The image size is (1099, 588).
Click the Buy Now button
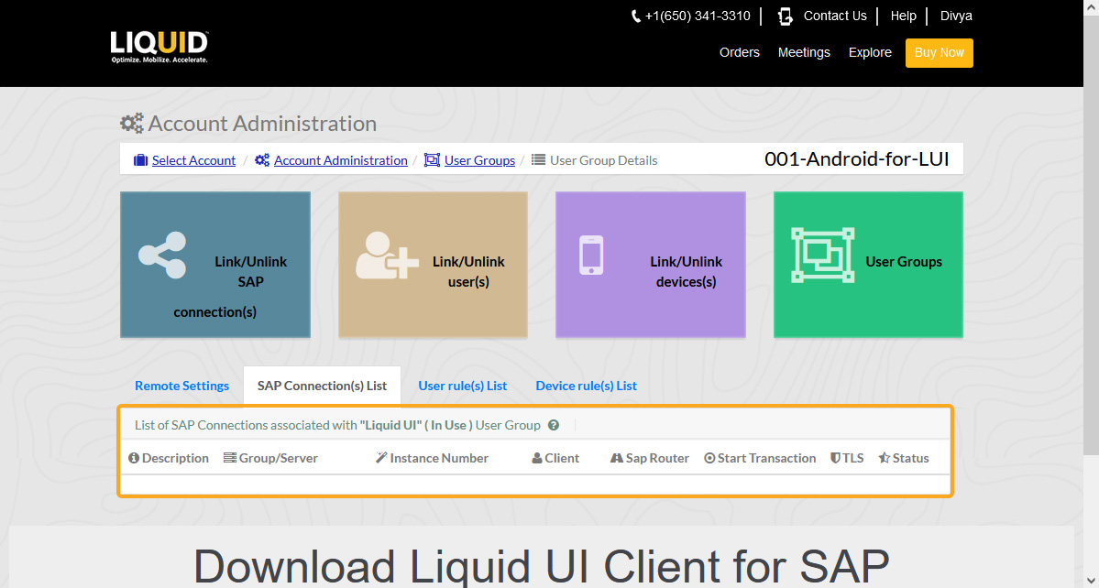click(x=940, y=53)
